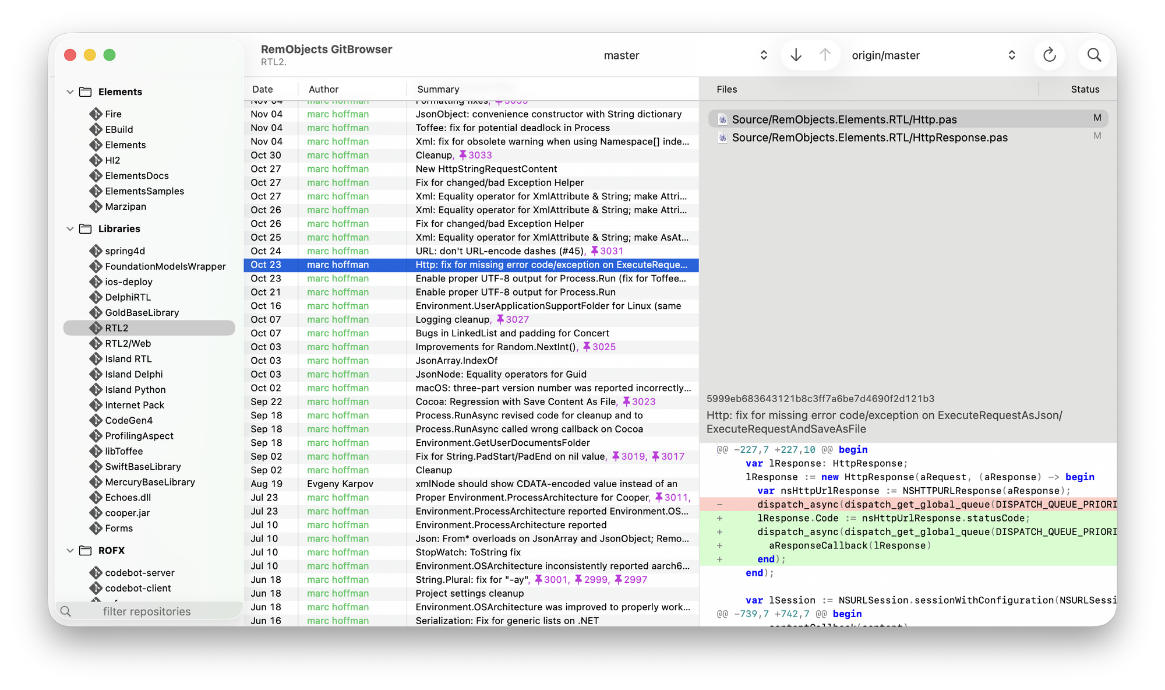Open issue link 3031
The width and height of the screenshot is (1165, 690).
click(x=611, y=251)
